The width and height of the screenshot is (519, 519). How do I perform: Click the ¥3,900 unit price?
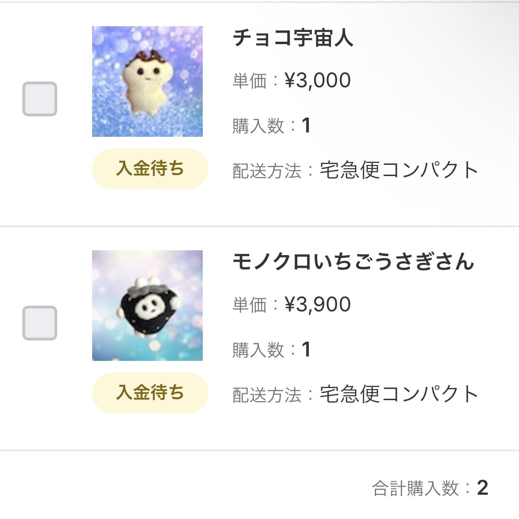[317, 305]
